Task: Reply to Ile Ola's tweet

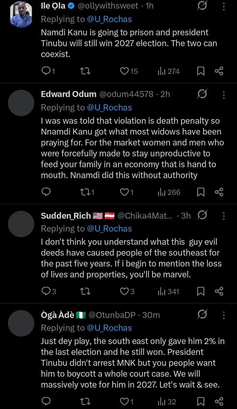Action: click(x=46, y=71)
